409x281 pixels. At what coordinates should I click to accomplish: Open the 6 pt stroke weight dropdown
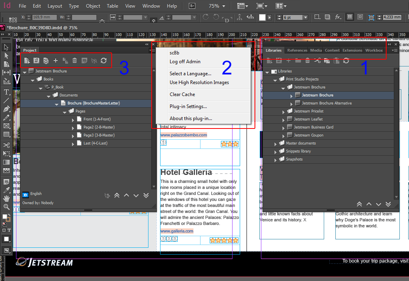click(305, 17)
